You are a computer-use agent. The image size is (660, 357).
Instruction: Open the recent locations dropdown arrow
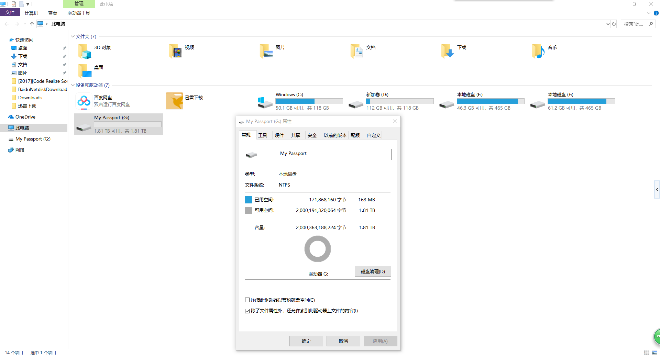pos(24,24)
